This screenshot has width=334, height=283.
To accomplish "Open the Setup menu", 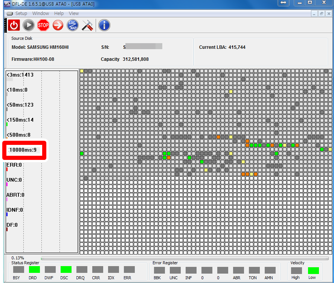I will [x=21, y=14].
